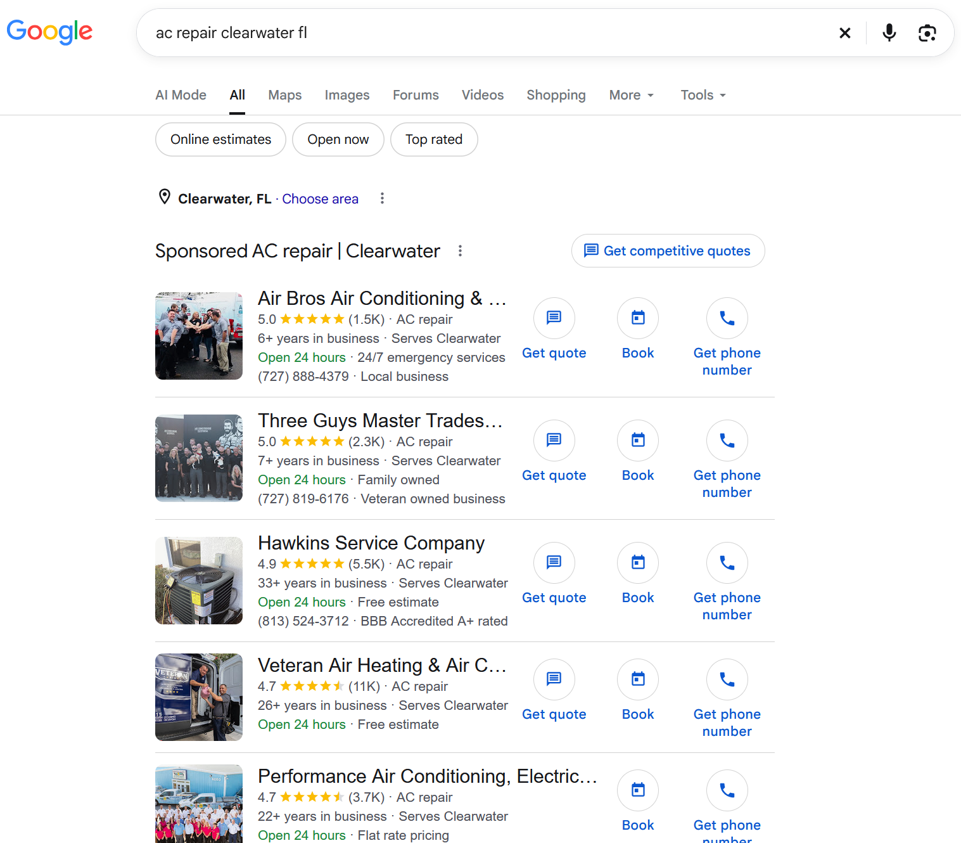This screenshot has height=843, width=961.
Task: Click Book calendar icon for Veteran Air Heating
Action: (x=638, y=679)
